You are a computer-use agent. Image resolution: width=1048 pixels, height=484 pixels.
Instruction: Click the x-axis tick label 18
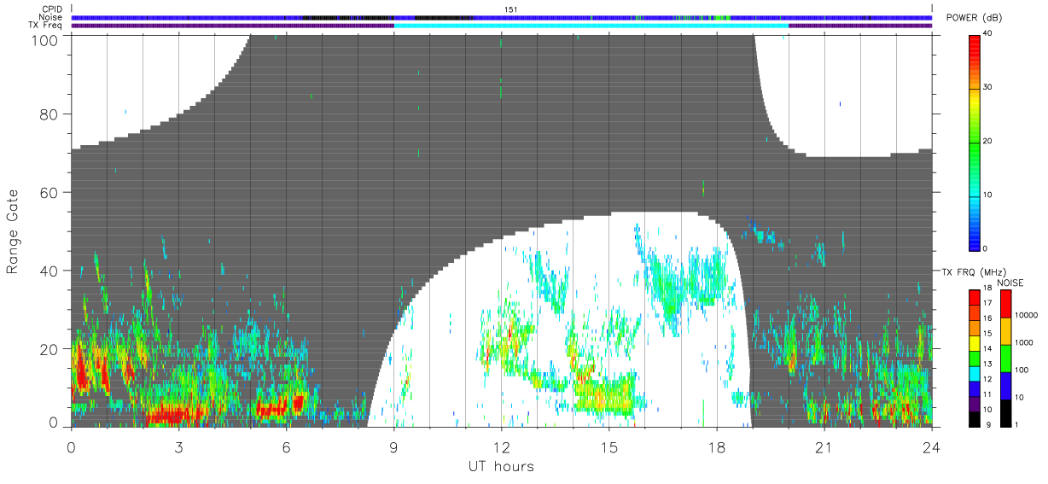click(717, 446)
